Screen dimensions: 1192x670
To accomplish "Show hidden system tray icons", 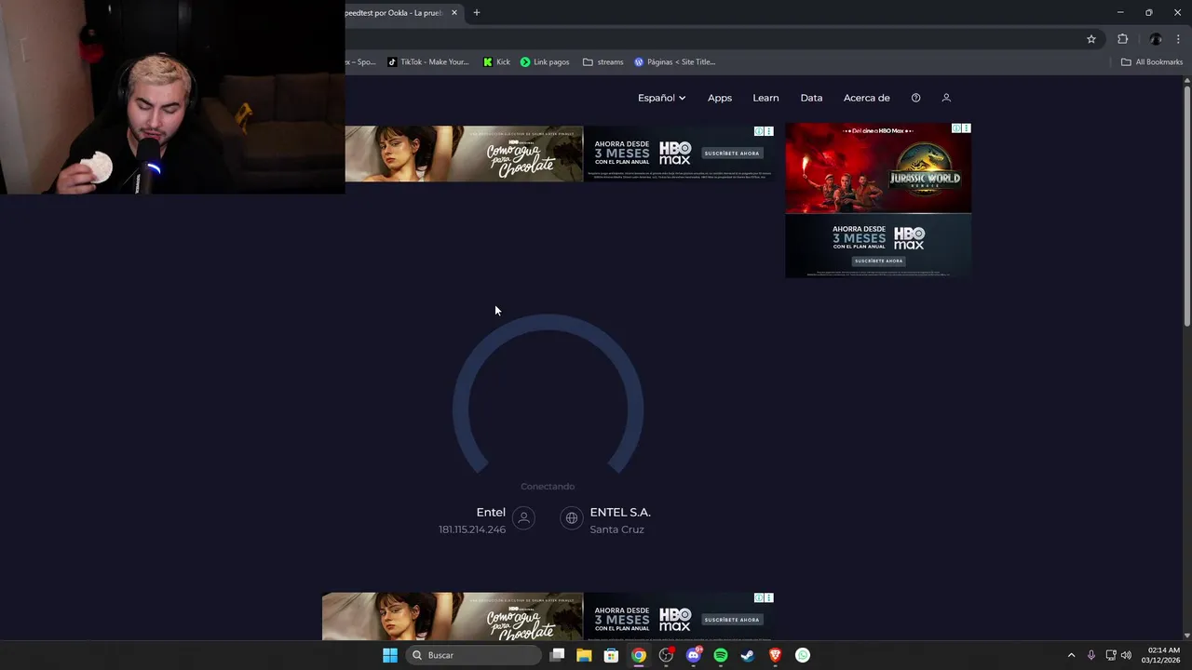I will pos(1071,655).
